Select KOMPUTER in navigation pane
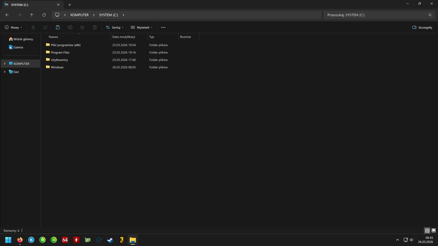438x246 pixels. pyautogui.click(x=21, y=64)
